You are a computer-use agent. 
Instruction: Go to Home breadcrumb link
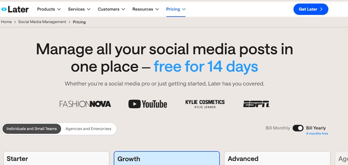coord(6,22)
